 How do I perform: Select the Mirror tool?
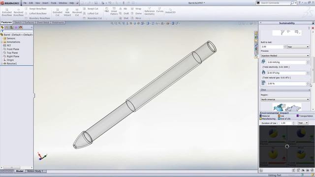point(136,18)
